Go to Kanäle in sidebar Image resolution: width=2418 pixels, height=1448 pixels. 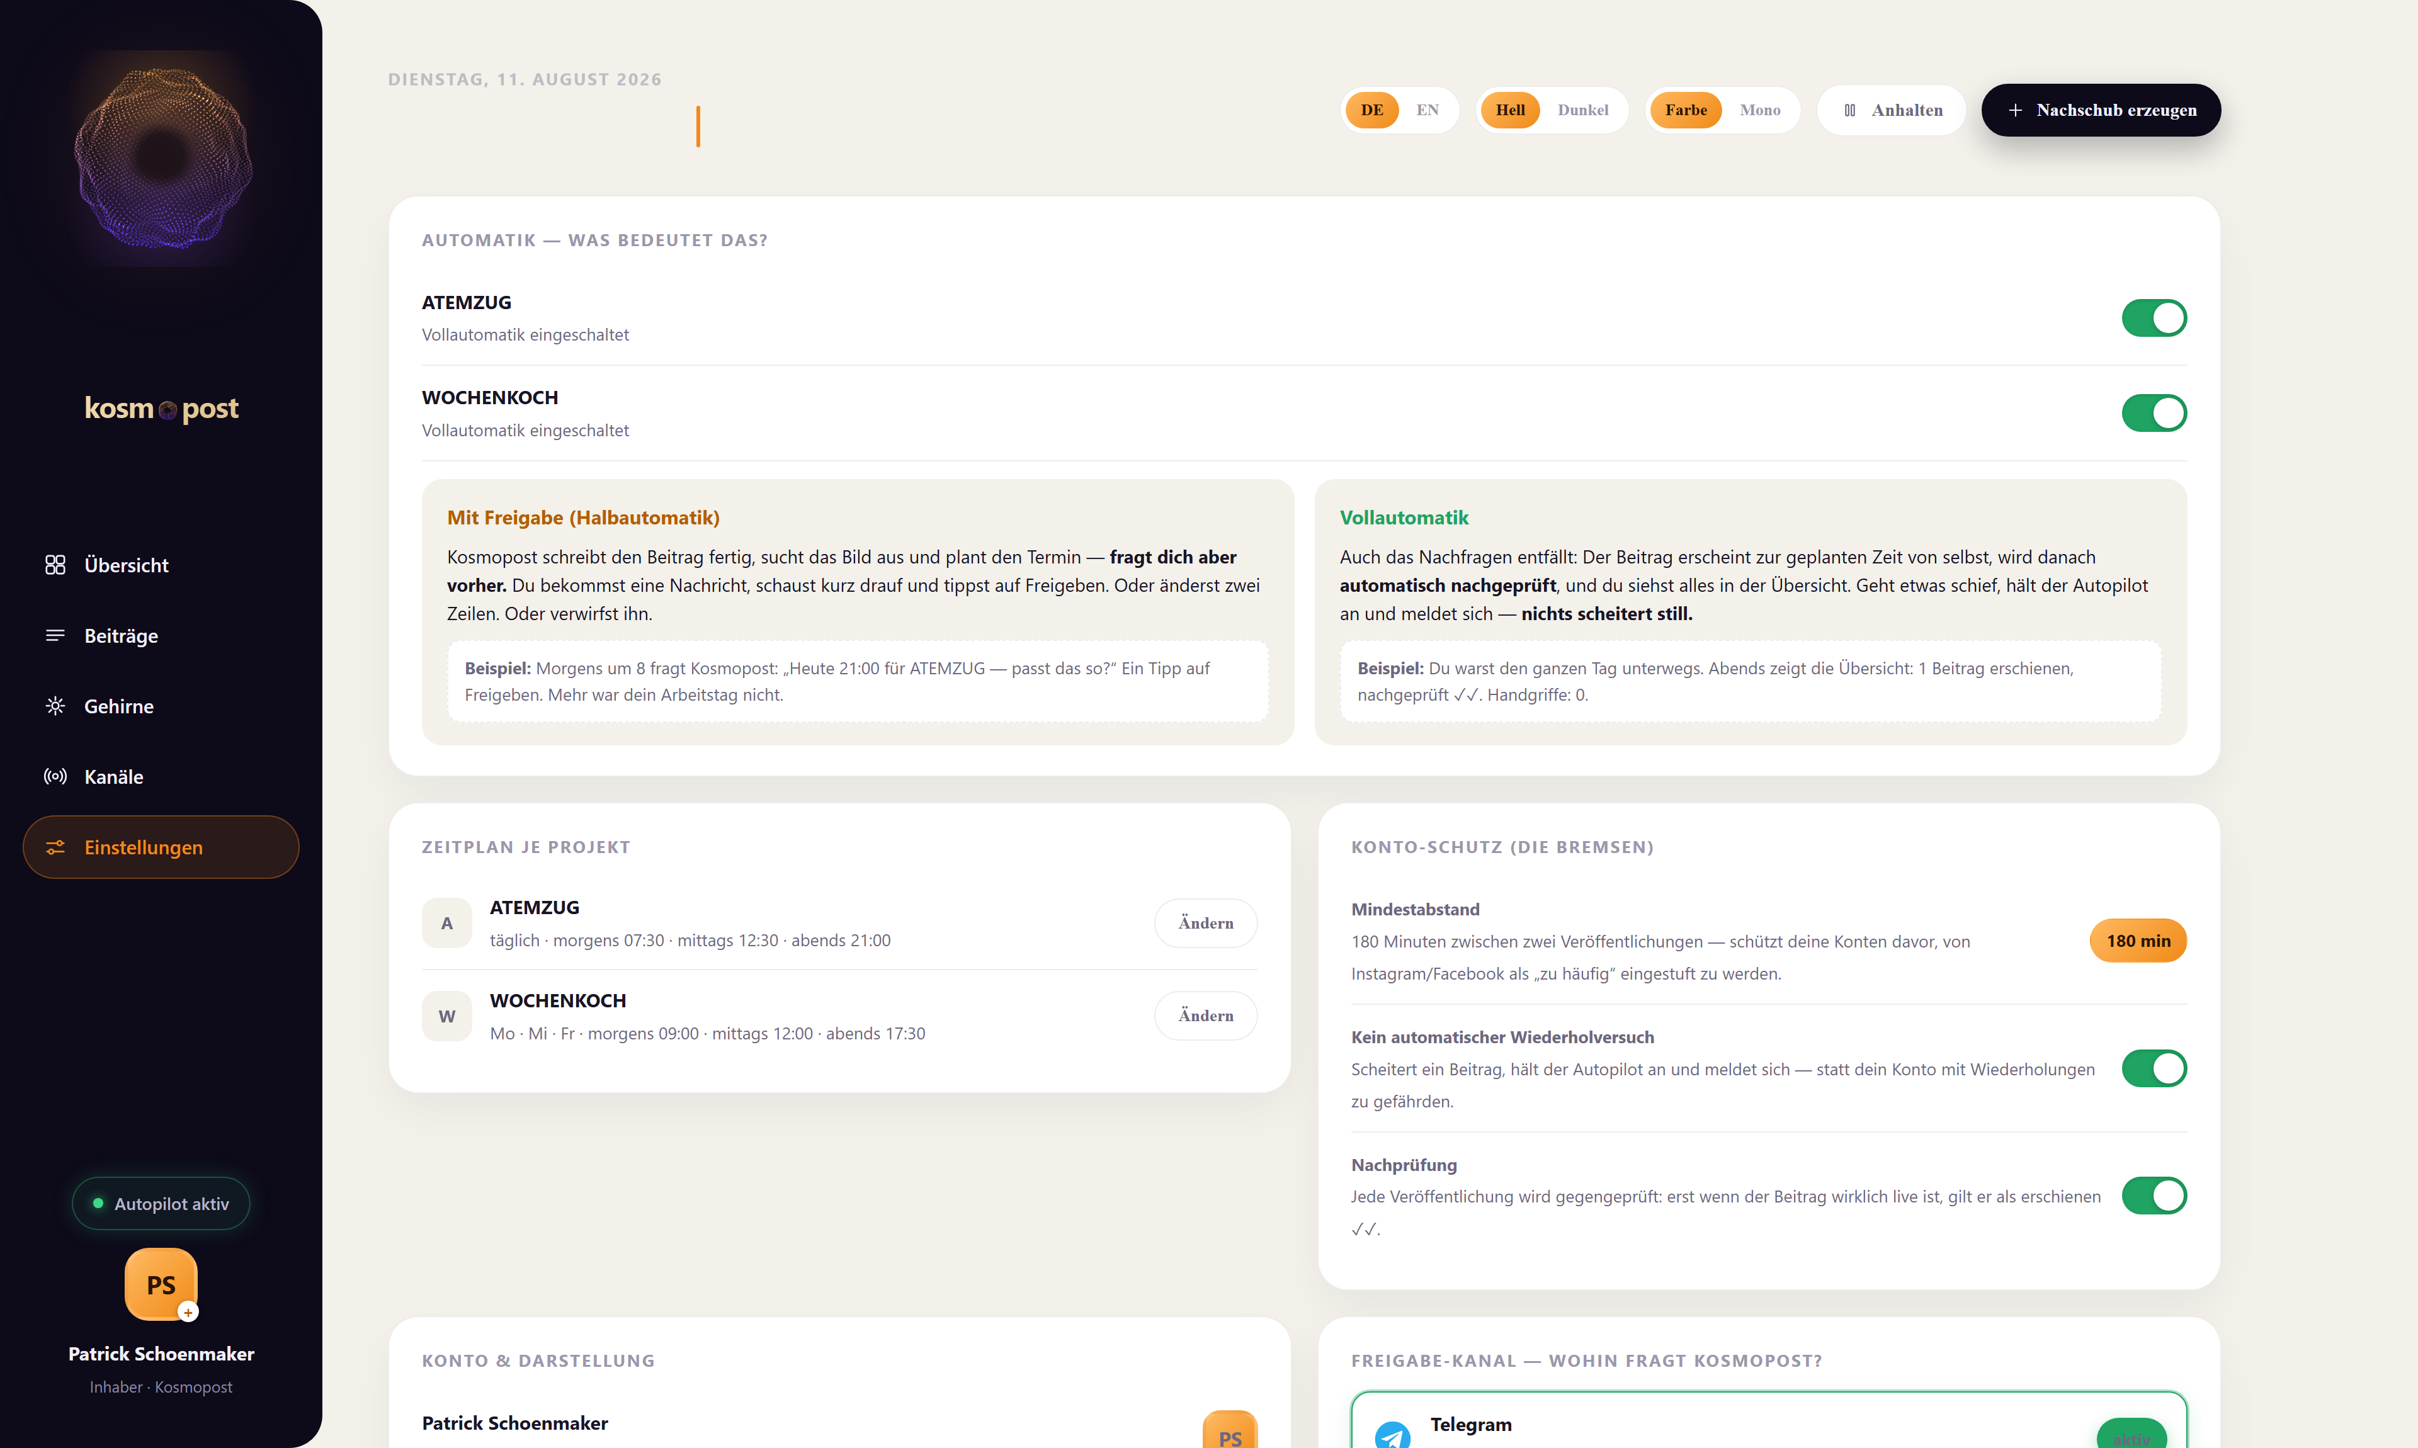pyautogui.click(x=161, y=777)
